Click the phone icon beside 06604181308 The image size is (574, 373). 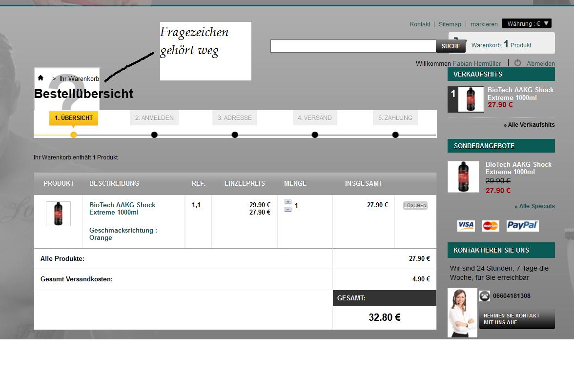(x=485, y=296)
